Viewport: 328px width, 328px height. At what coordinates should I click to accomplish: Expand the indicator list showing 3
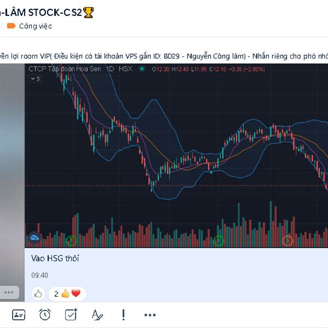(35, 79)
